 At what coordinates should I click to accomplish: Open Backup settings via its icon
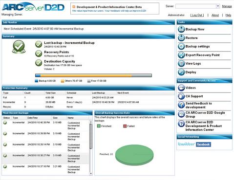(181, 46)
